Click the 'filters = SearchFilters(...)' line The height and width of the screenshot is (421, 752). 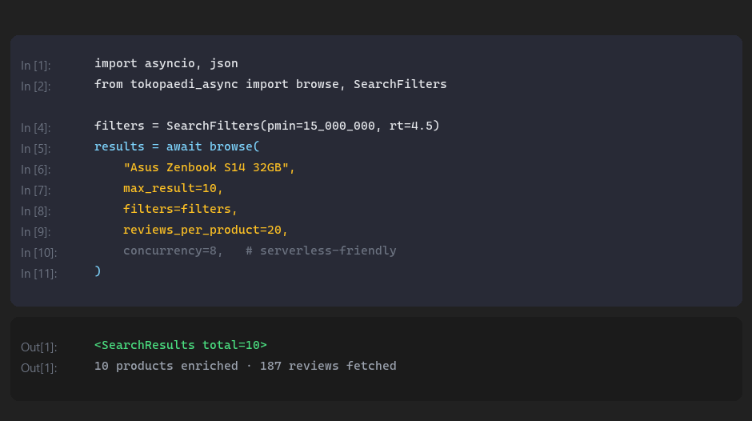coord(266,126)
